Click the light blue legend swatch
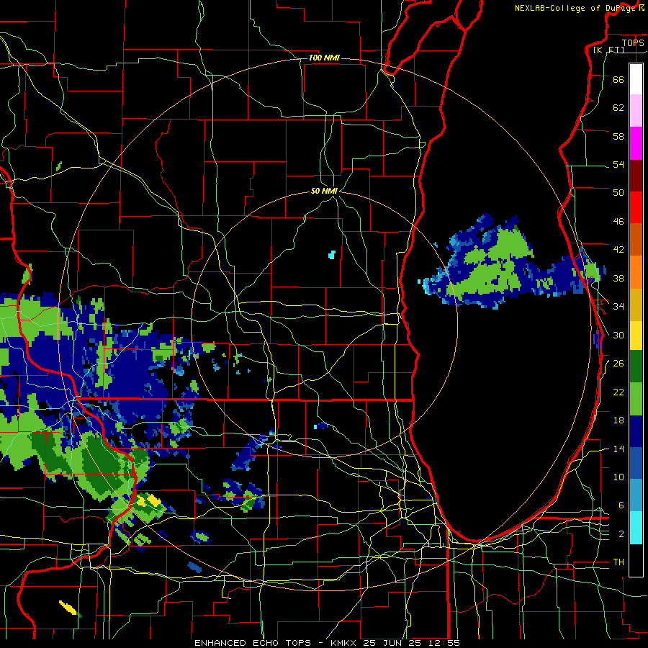 pyautogui.click(x=636, y=495)
